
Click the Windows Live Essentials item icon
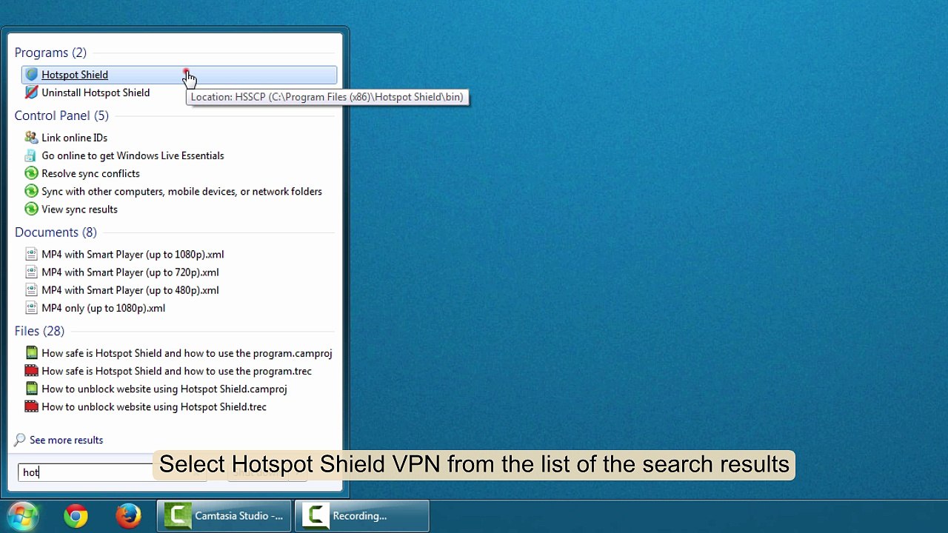pyautogui.click(x=31, y=155)
